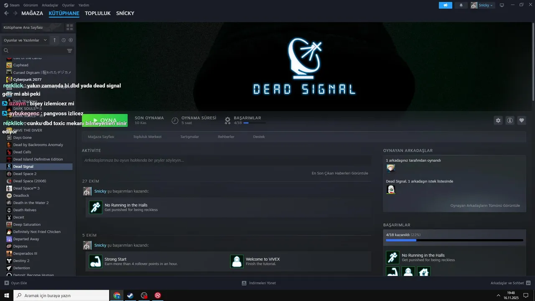Open Rehberler link
Image resolution: width=535 pixels, height=301 pixels.
pyautogui.click(x=226, y=137)
